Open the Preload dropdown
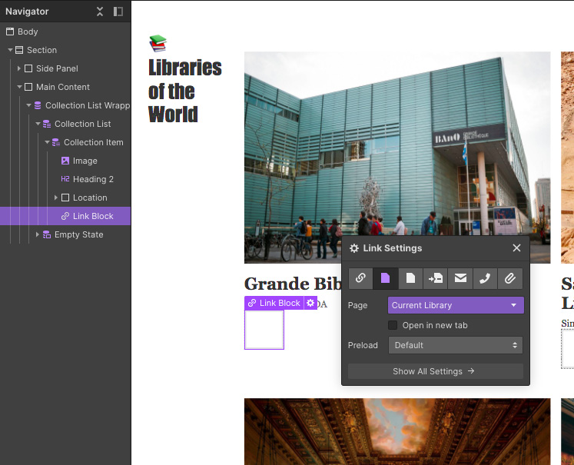The height and width of the screenshot is (465, 574). 456,345
